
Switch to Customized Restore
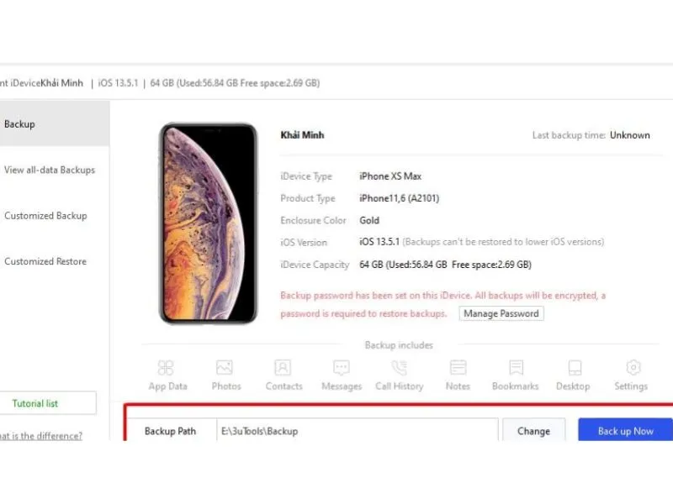[x=45, y=261]
